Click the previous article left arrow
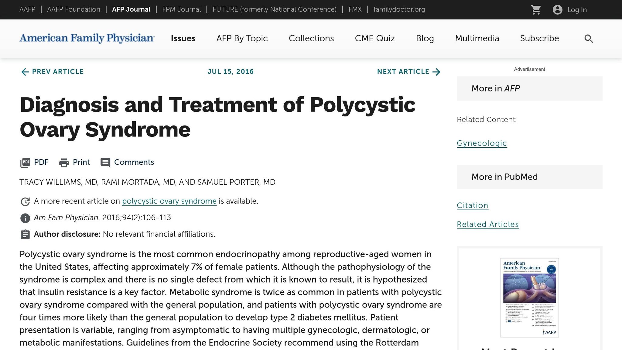This screenshot has height=350, width=622. pos(25,72)
